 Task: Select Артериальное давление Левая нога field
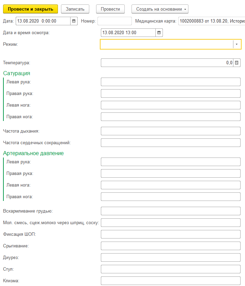tap(171, 185)
